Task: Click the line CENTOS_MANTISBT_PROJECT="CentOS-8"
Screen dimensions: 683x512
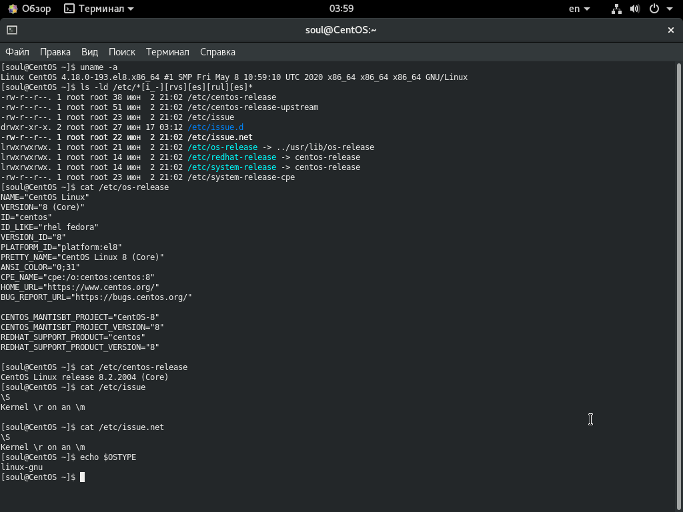Action: (x=80, y=317)
